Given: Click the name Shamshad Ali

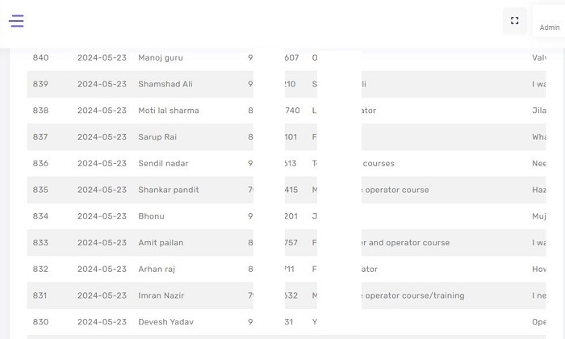Looking at the screenshot, I should [x=165, y=84].
